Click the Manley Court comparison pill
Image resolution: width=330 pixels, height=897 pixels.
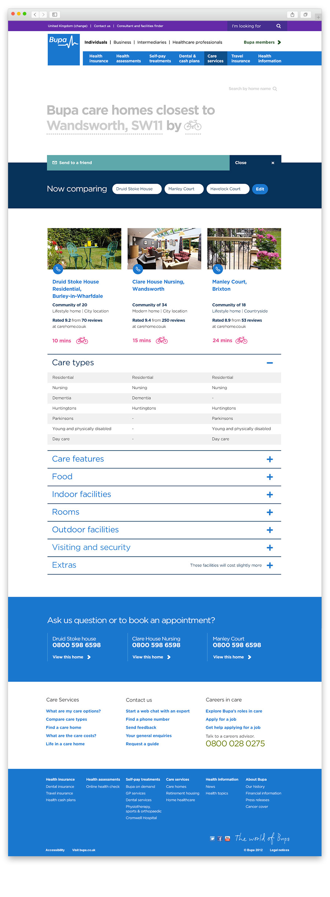tap(184, 189)
